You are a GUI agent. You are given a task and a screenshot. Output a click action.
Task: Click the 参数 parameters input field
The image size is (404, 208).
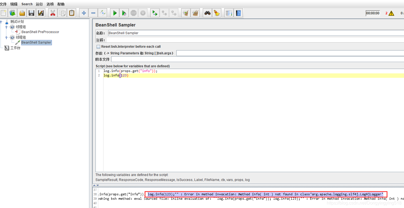tap(290, 53)
